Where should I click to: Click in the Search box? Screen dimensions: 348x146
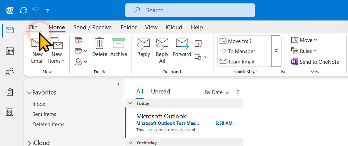click(x=190, y=10)
